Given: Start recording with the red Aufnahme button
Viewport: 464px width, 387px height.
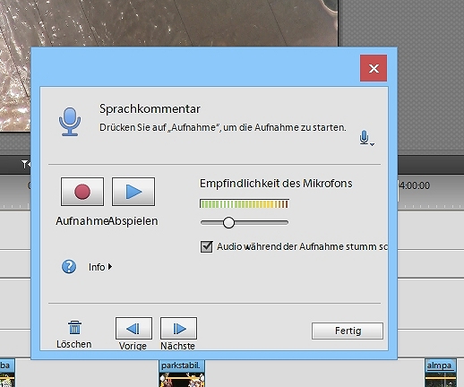Looking at the screenshot, I should click(x=82, y=192).
